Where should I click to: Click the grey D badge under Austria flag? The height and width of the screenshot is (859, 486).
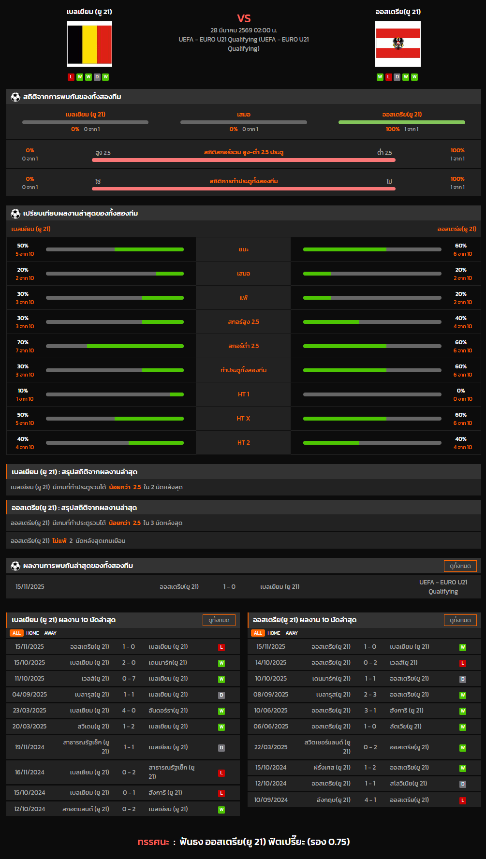click(397, 77)
